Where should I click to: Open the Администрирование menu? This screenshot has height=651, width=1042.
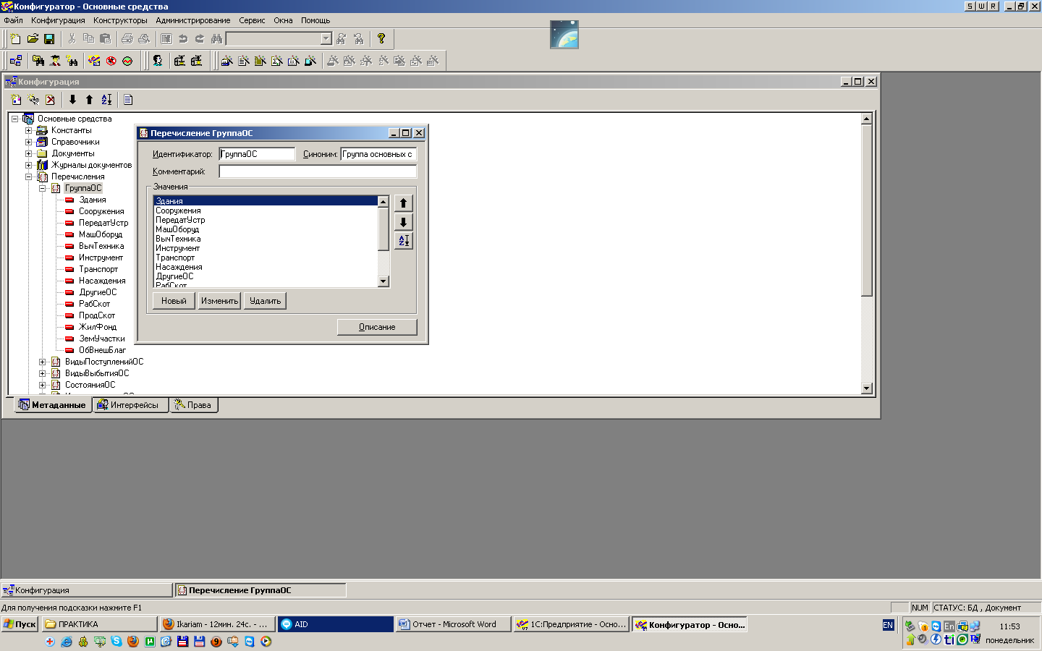pyautogui.click(x=193, y=20)
